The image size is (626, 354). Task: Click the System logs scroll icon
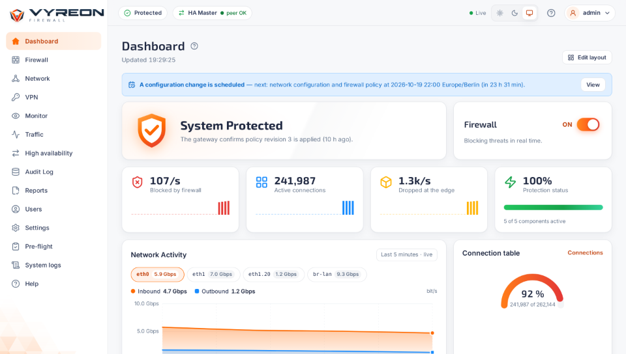pos(16,265)
